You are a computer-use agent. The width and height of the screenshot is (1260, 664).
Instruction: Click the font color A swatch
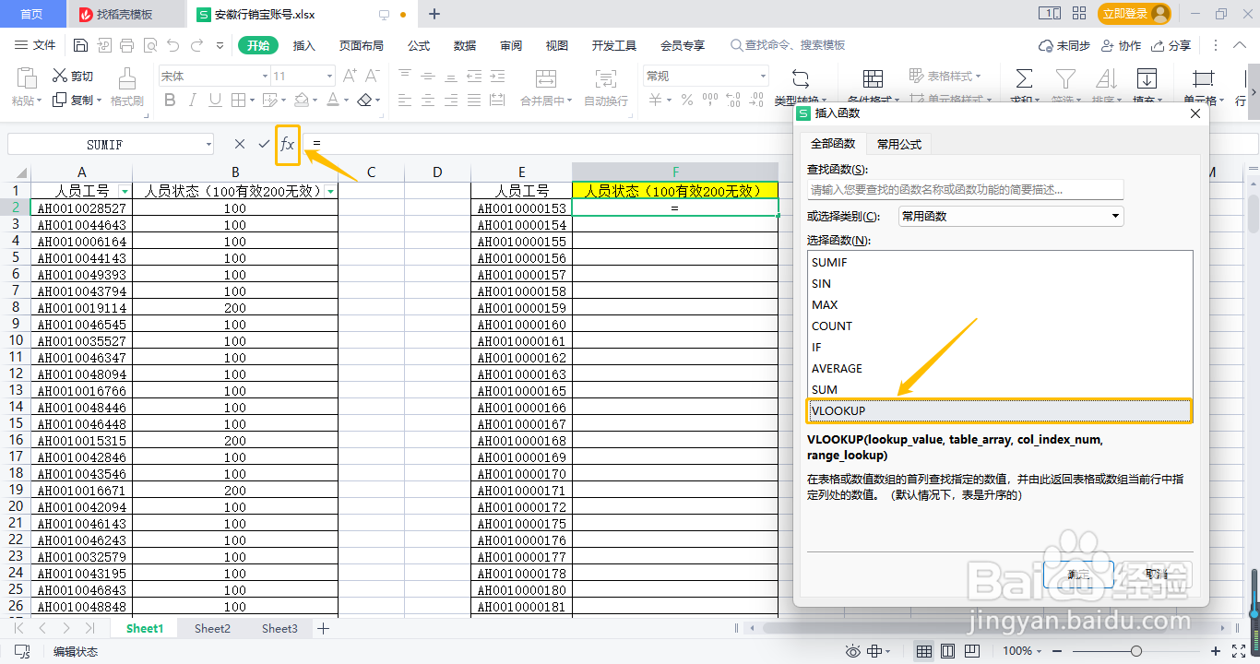pyautogui.click(x=333, y=101)
